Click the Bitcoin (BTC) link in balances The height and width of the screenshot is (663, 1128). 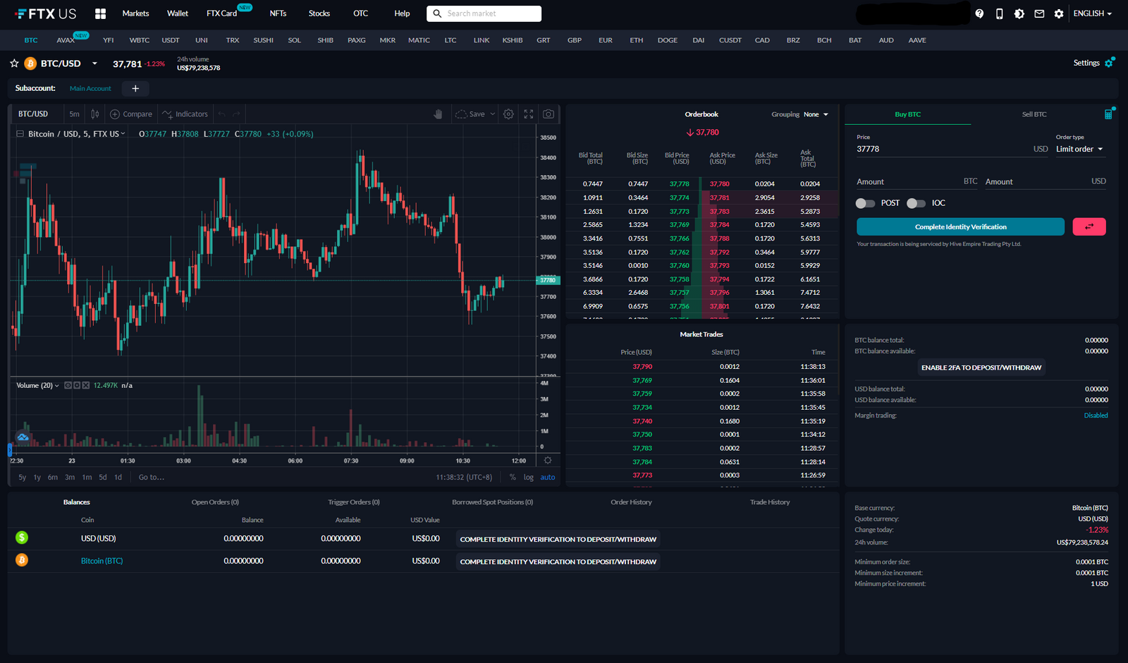coord(102,561)
